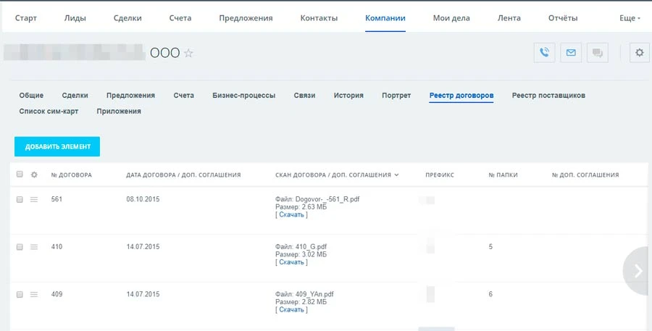Download 409_YAn.pdf via Скачать link
Image resolution: width=652 pixels, height=331 pixels.
point(291,310)
